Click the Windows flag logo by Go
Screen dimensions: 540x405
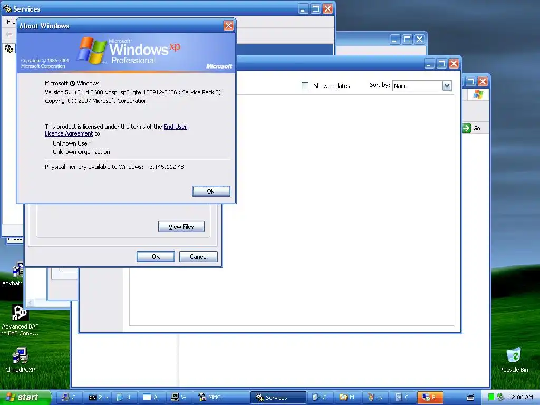(478, 94)
